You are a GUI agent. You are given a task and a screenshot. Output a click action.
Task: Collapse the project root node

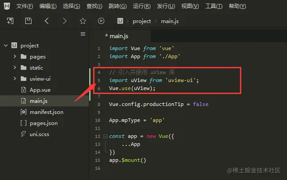6,45
